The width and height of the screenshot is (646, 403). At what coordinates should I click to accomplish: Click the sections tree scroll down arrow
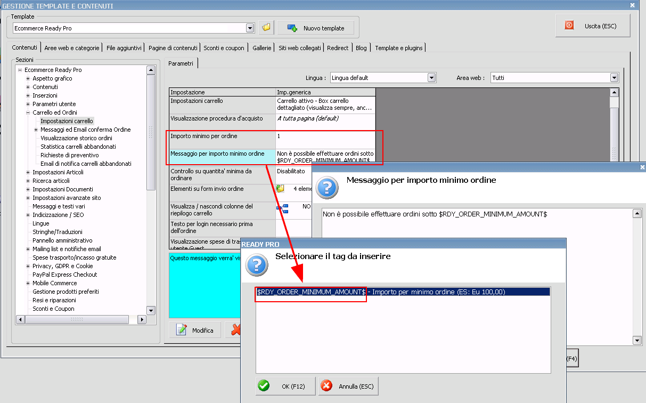(151, 310)
